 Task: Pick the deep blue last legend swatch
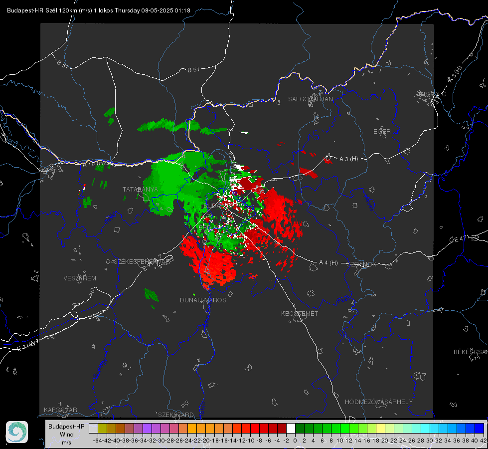480,428
